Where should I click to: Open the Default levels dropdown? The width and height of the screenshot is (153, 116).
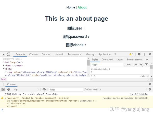[x=93, y=90]
